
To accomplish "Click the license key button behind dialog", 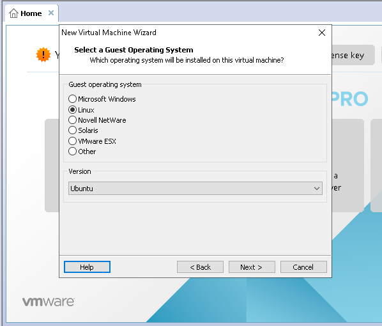I will (x=353, y=55).
